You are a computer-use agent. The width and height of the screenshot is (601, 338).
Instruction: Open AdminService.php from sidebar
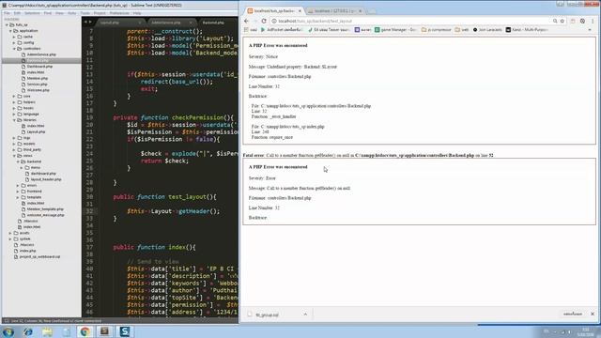[41, 54]
